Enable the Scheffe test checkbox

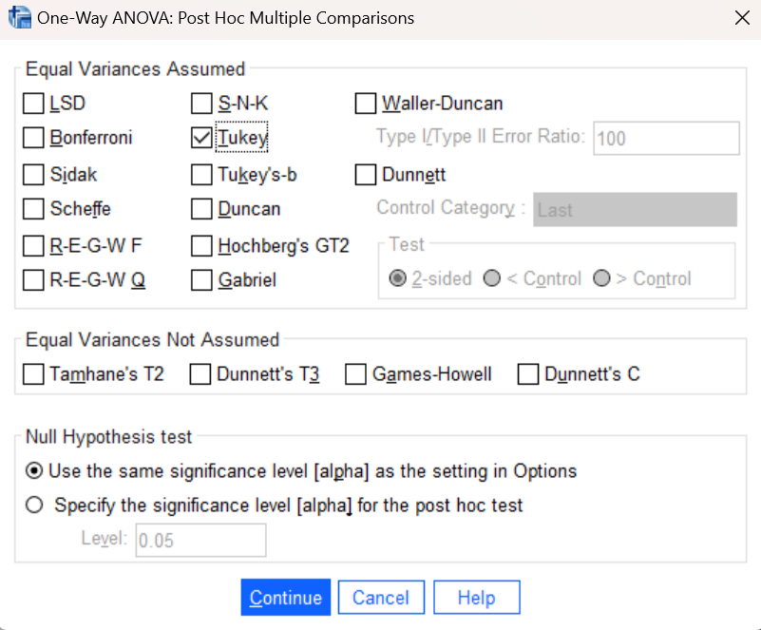[x=33, y=208]
